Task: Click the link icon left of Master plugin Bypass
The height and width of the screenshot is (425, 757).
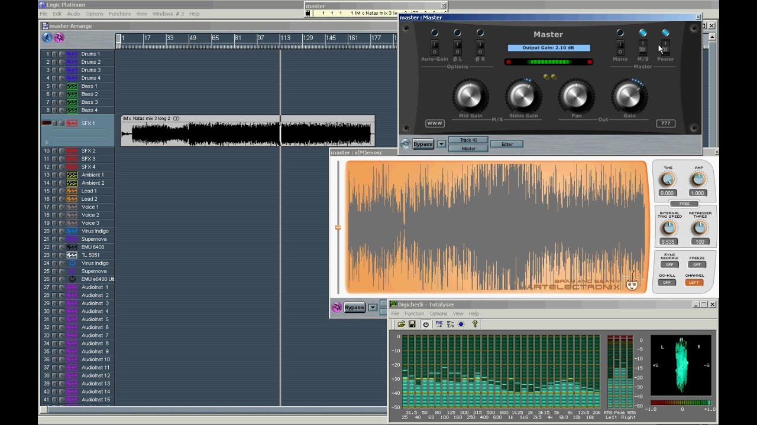Action: coord(405,144)
